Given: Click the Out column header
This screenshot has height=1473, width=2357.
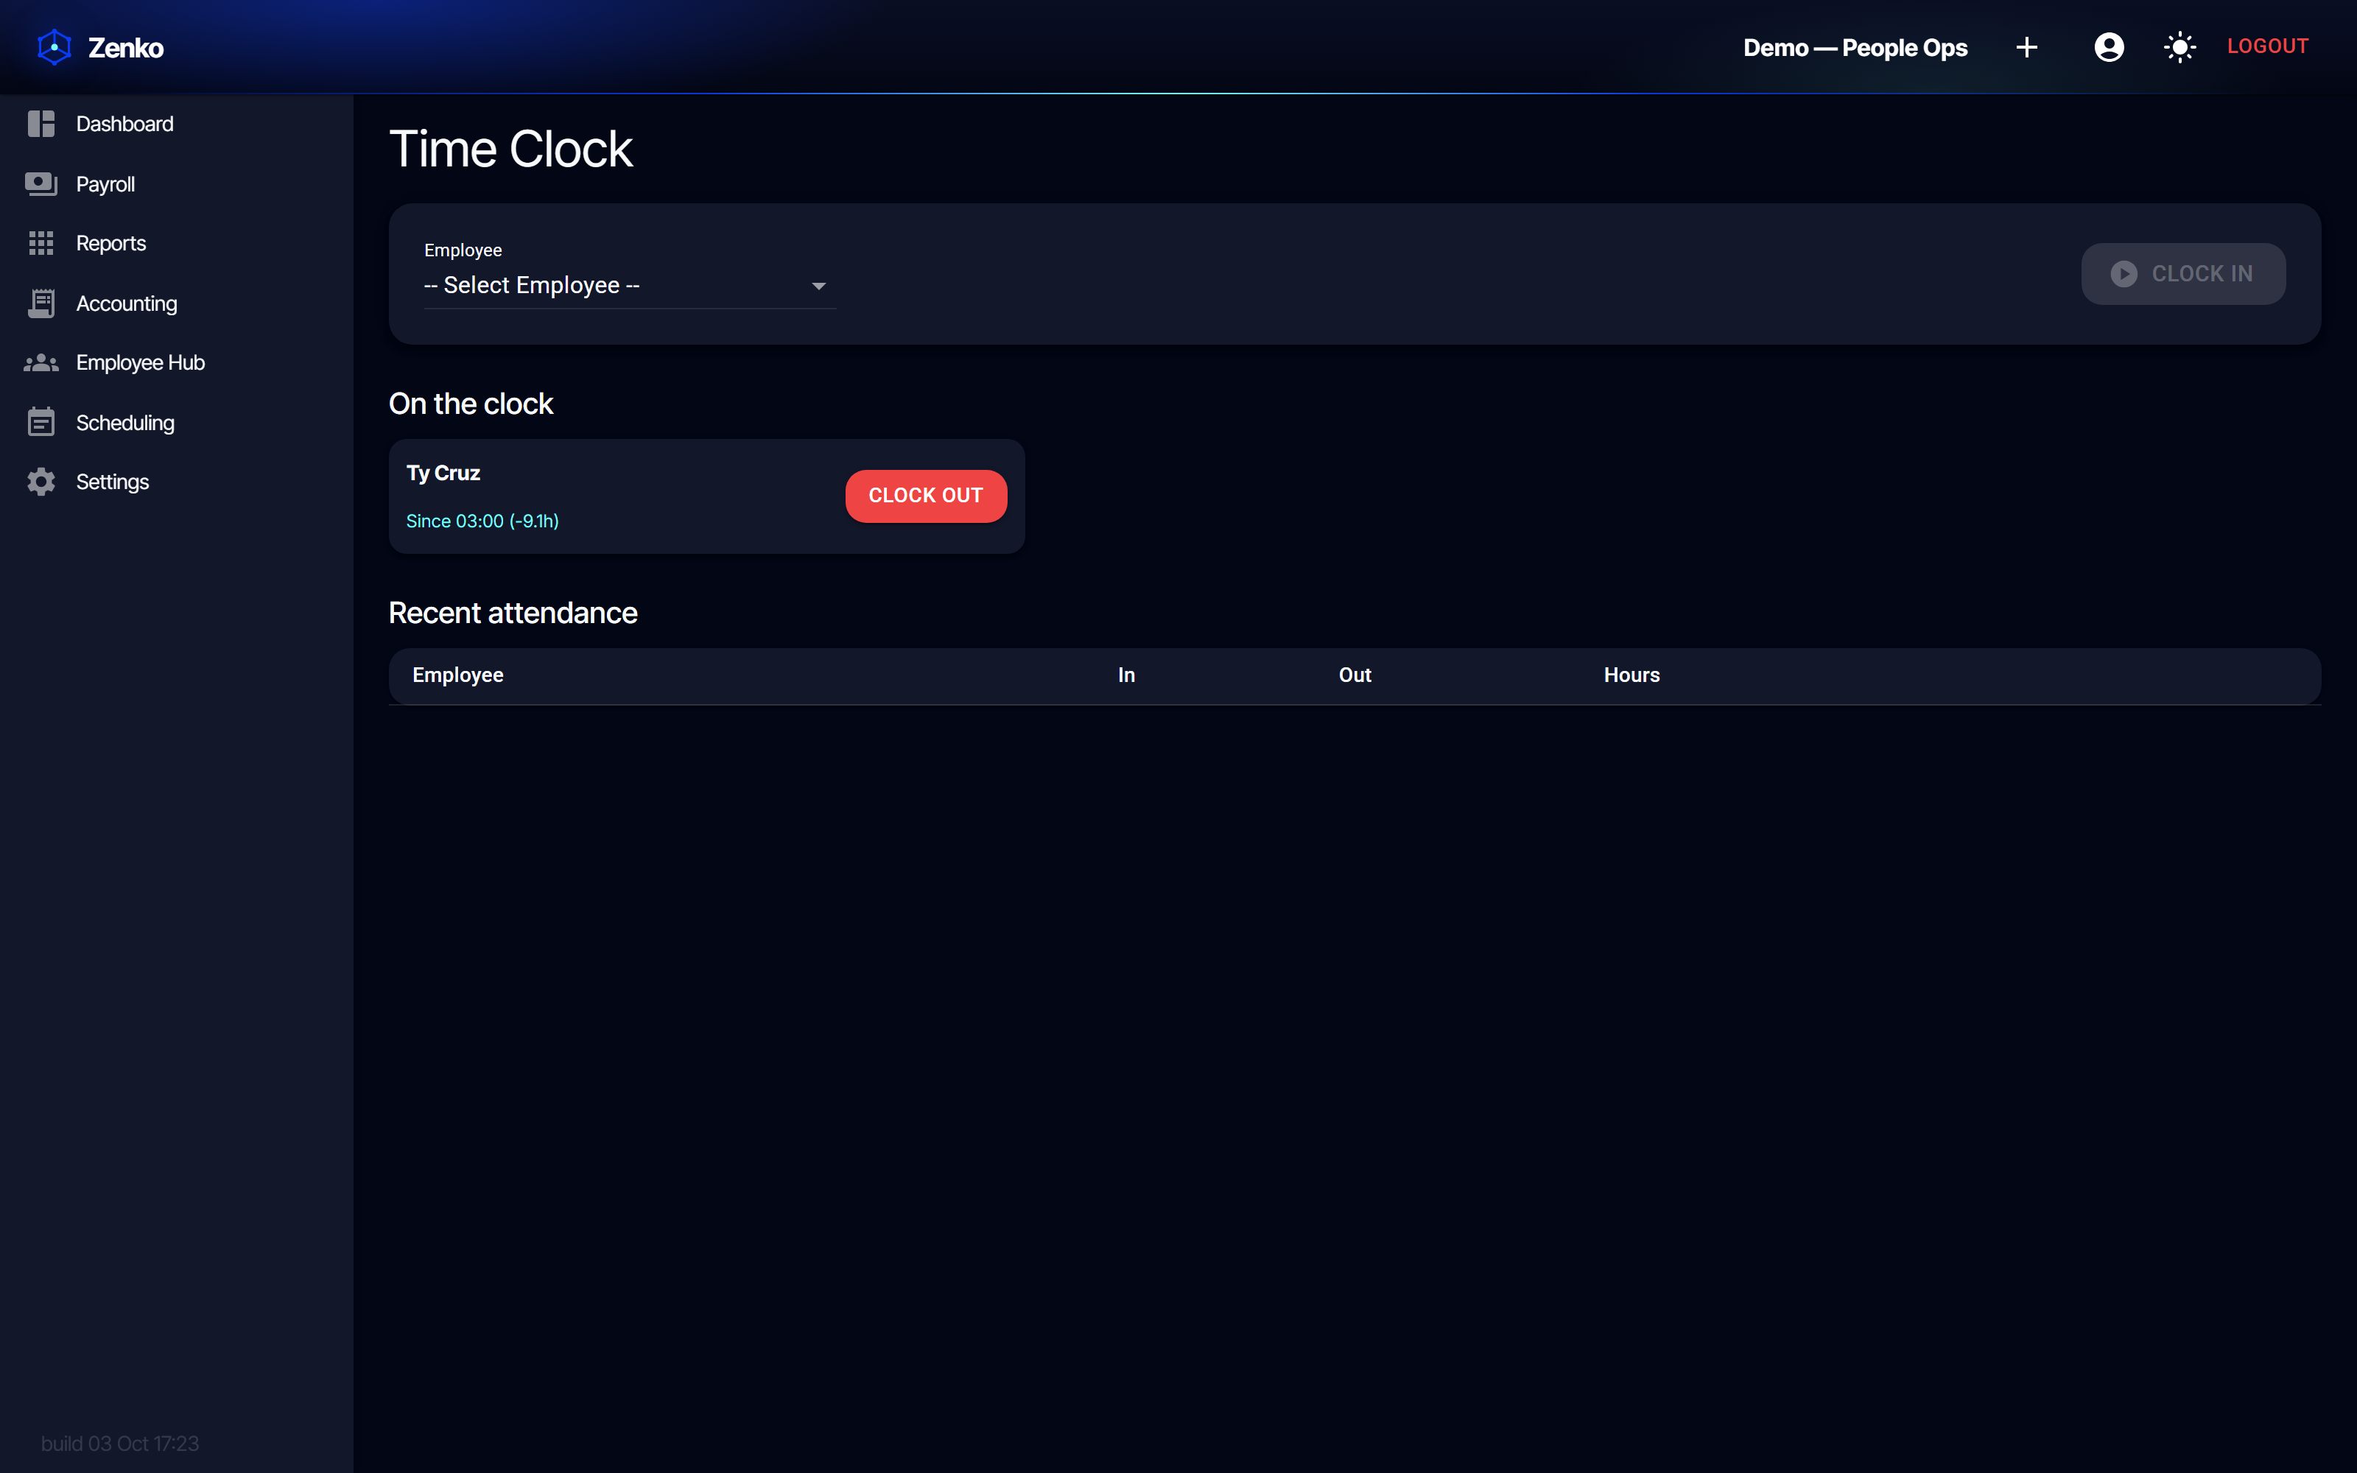Looking at the screenshot, I should click(x=1355, y=675).
